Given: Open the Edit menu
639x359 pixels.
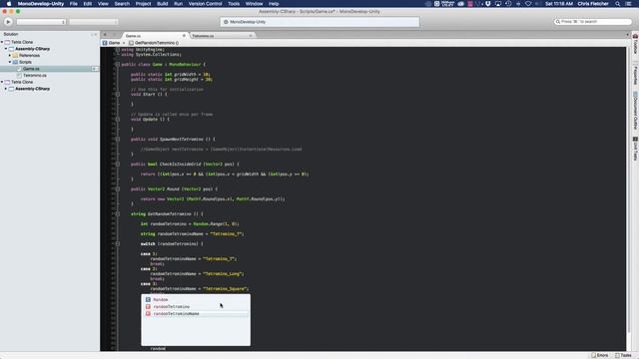Looking at the screenshot, I should pos(87,4).
